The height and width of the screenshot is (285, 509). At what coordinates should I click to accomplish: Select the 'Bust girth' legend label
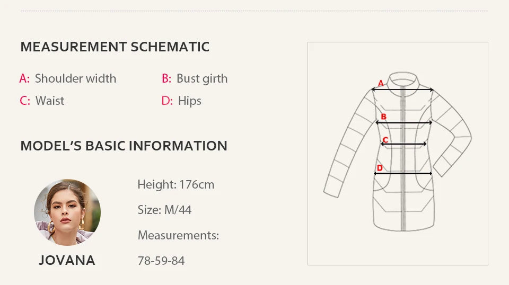(x=201, y=78)
